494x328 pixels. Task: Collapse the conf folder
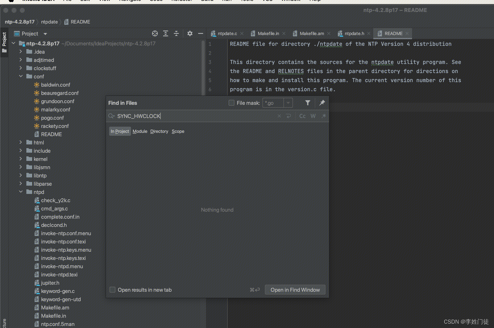click(21, 76)
